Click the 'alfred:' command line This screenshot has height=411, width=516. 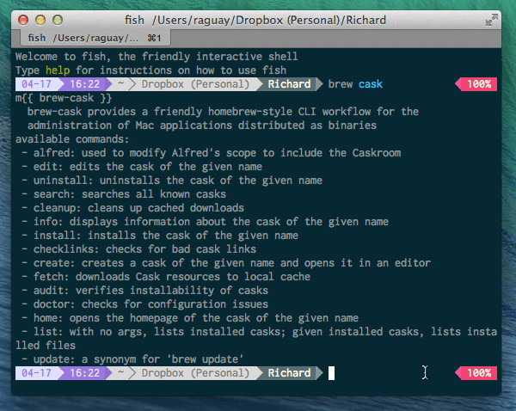pyautogui.click(x=212, y=153)
